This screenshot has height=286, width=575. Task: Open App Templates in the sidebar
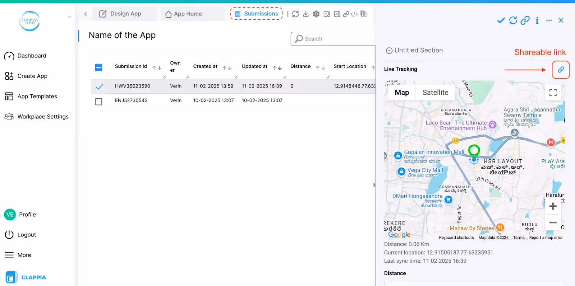point(31,97)
